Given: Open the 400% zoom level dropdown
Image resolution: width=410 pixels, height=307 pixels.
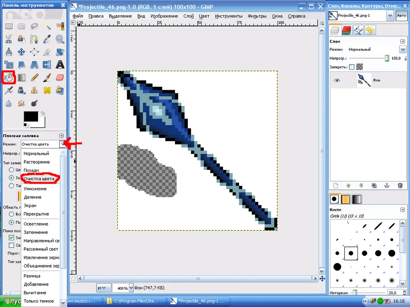Looking at the screenshot, I should [x=131, y=288].
